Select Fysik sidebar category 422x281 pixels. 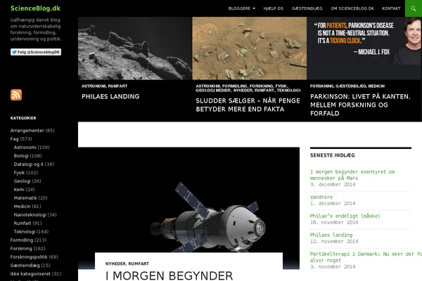point(19,173)
